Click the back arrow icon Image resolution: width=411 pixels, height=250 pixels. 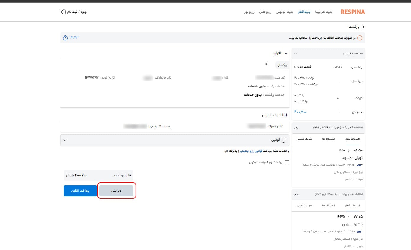coord(362,27)
